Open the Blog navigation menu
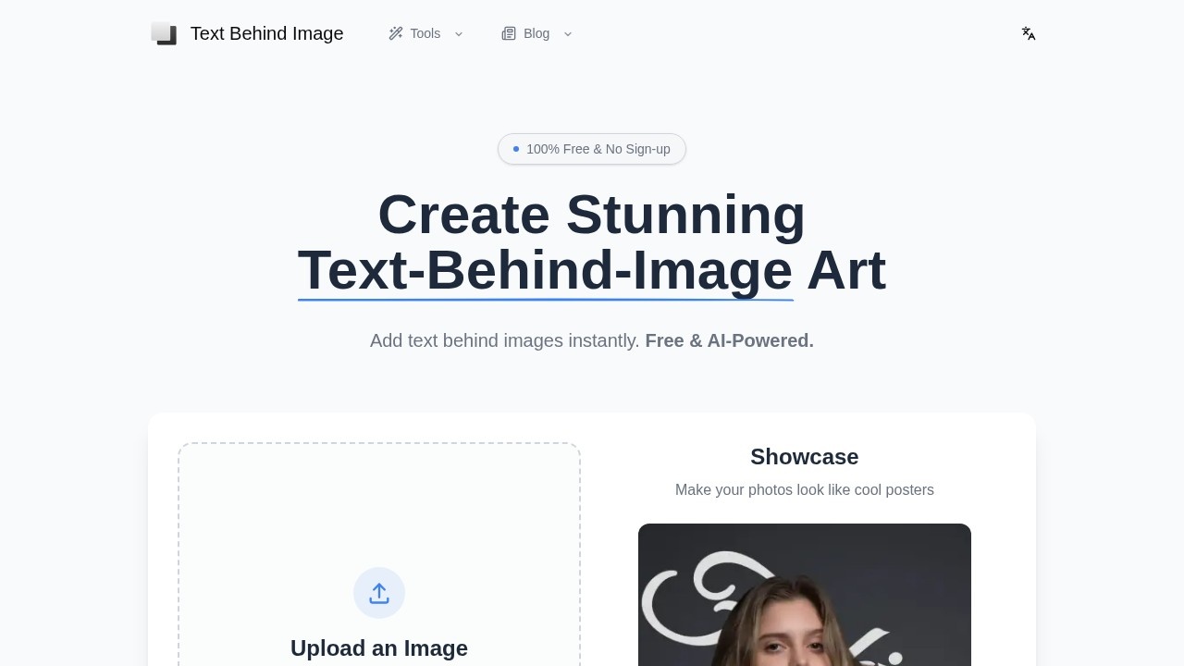1184x666 pixels. click(536, 33)
